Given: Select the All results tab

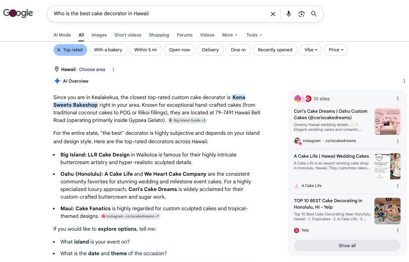Looking at the screenshot, I should [x=81, y=35].
